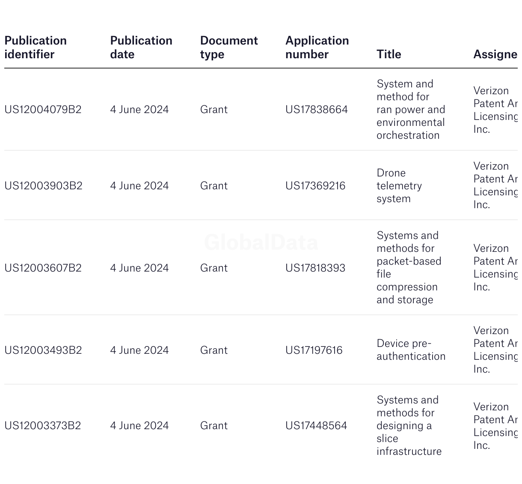Open publication US12003373B2
Image resolution: width=522 pixels, height=484 pixels.
(x=42, y=426)
